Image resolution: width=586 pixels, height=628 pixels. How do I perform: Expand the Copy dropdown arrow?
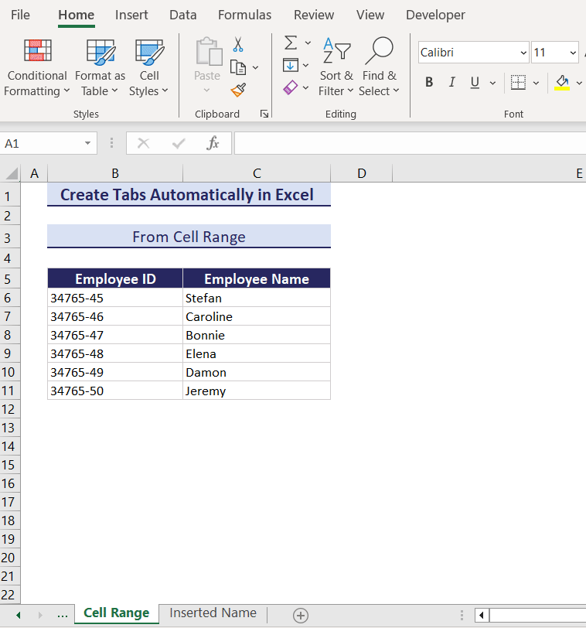255,67
